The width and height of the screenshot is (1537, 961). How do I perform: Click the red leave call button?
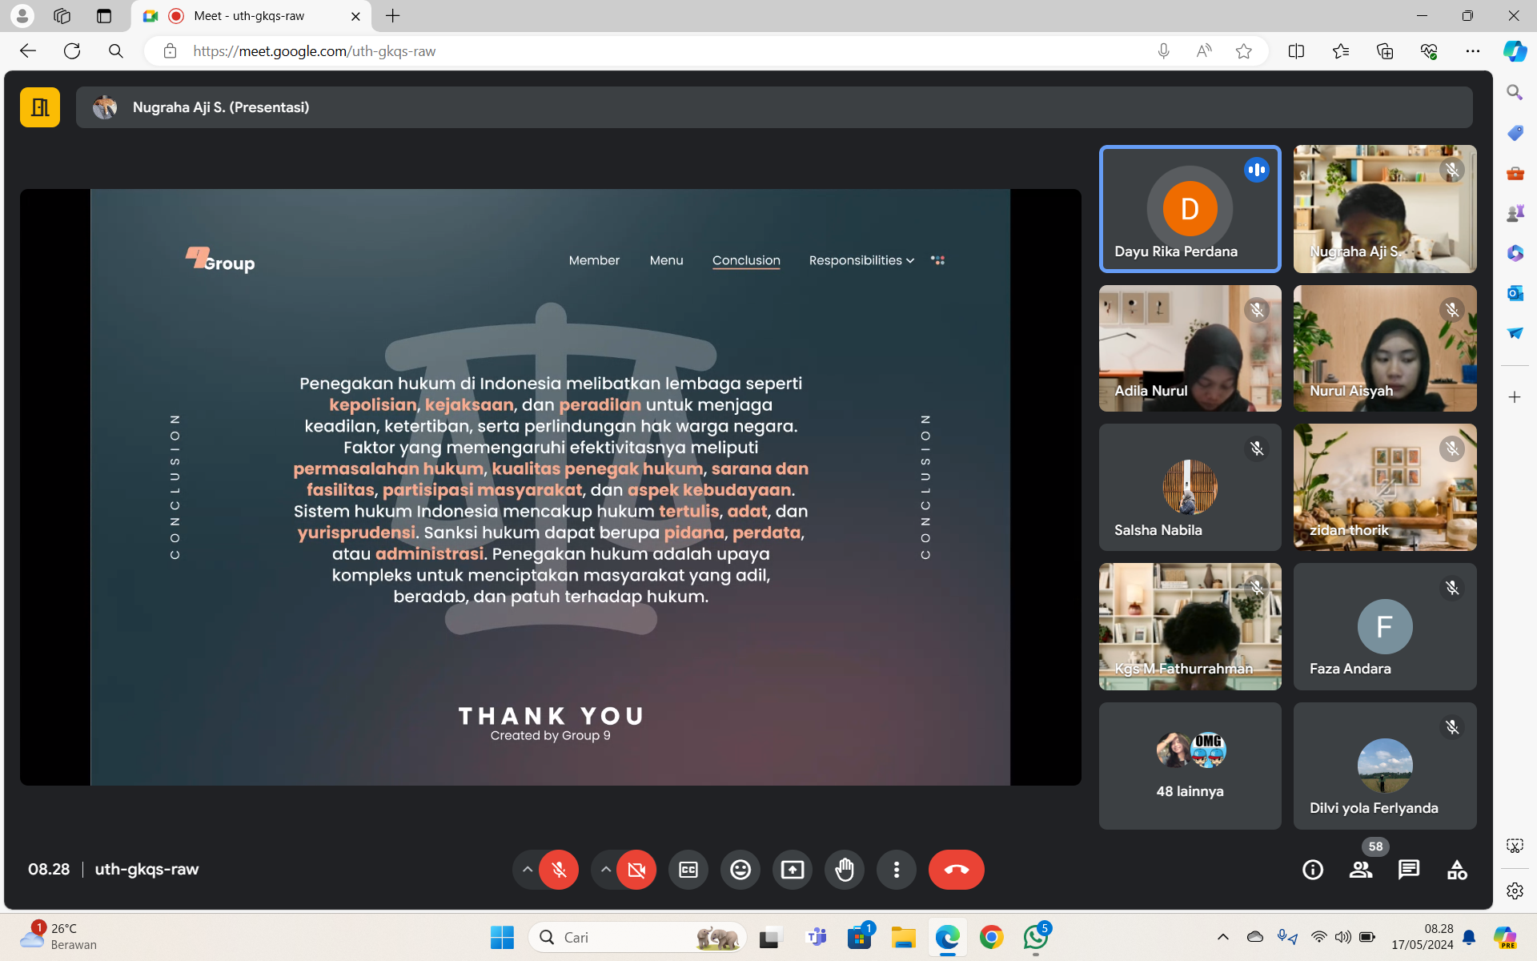tap(956, 870)
